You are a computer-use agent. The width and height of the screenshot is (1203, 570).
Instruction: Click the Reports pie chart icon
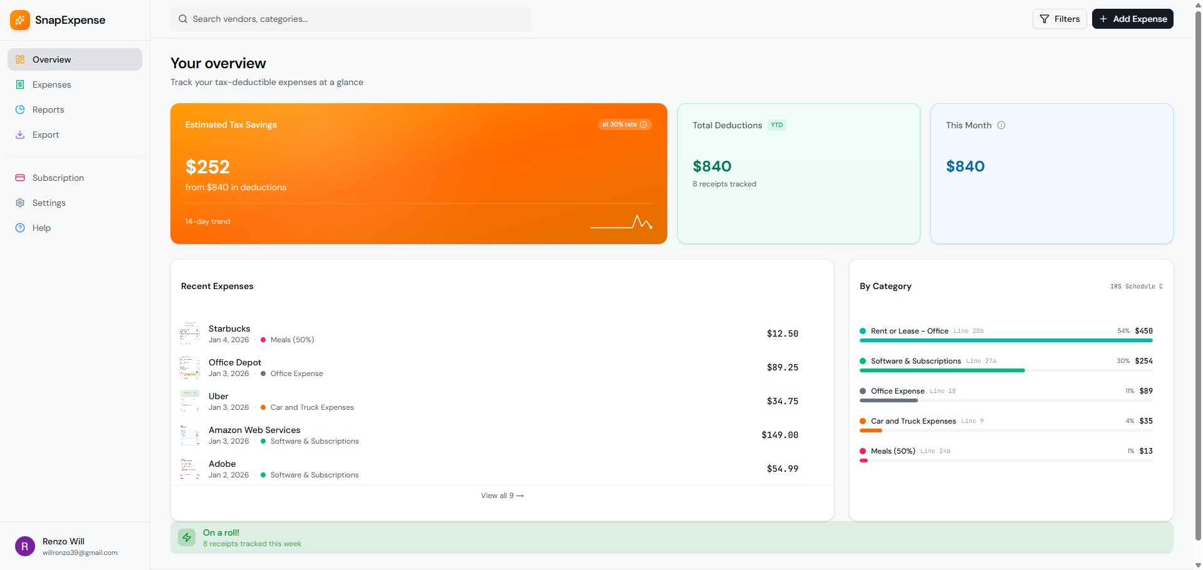(21, 109)
